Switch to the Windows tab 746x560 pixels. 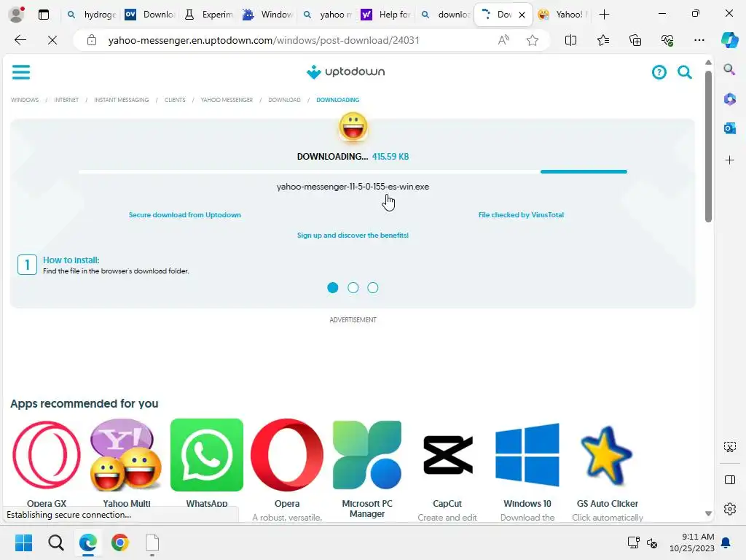pyautogui.click(x=268, y=15)
